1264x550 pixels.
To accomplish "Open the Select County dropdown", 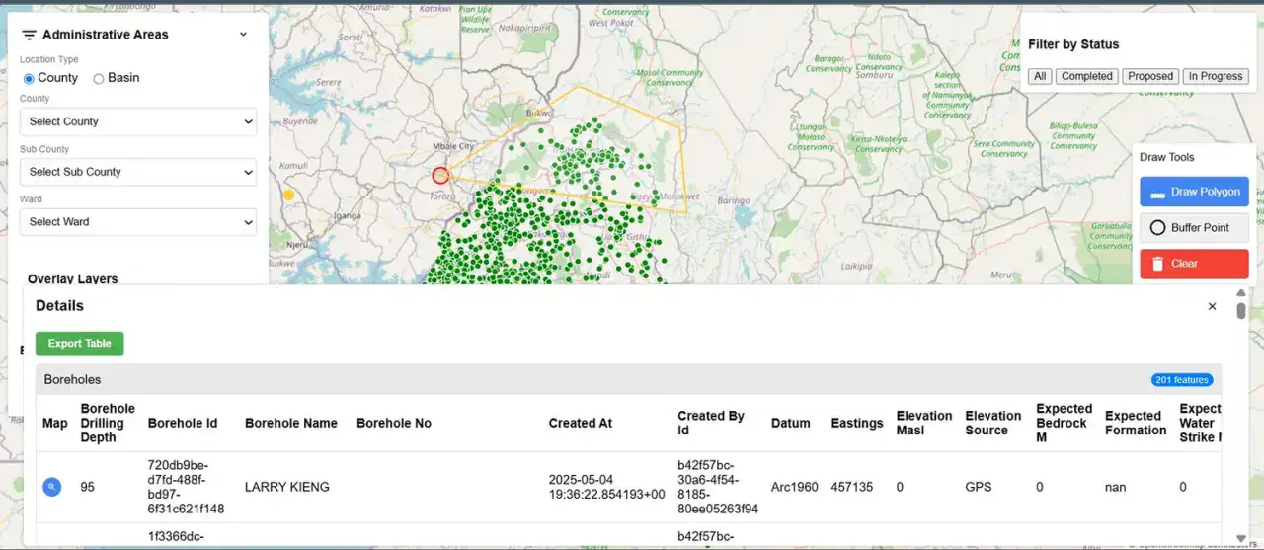I will click(138, 121).
